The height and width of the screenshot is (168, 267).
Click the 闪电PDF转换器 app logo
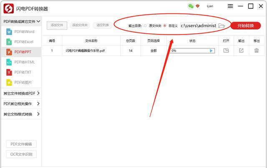coord(8,8)
